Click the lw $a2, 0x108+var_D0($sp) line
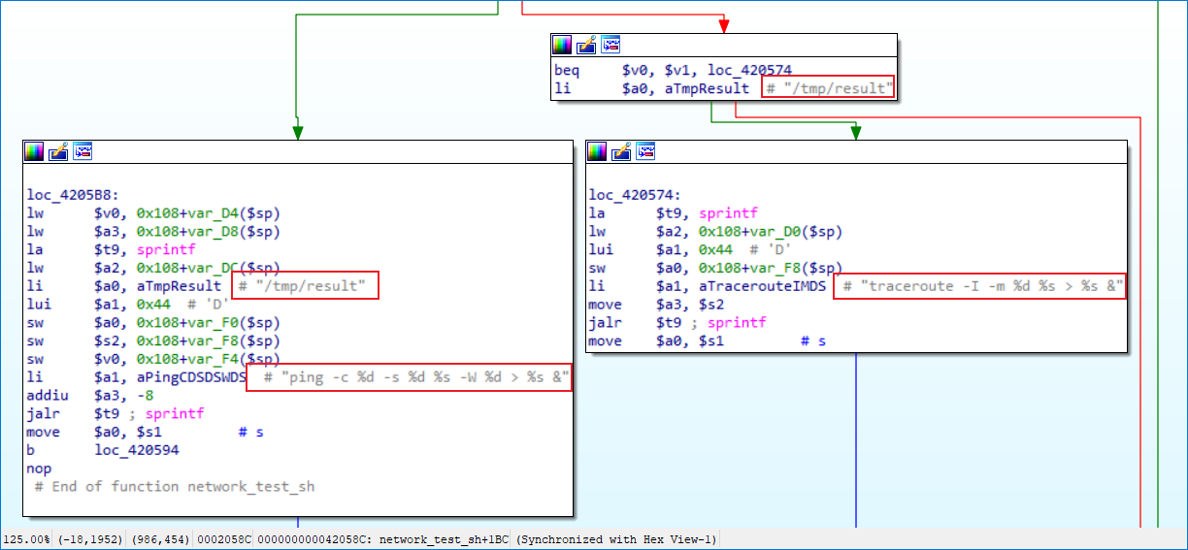The height and width of the screenshot is (550, 1188). 716,232
